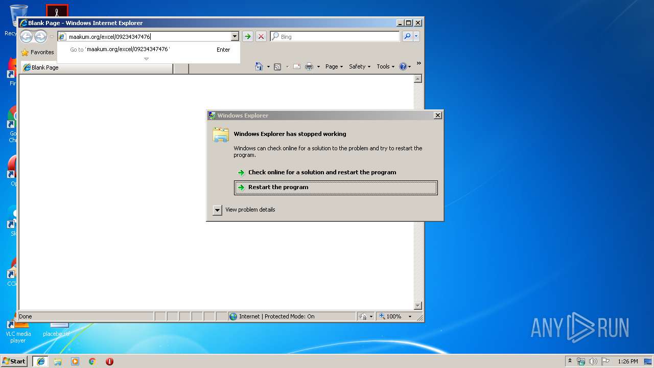Open the Tools menu

(386, 66)
